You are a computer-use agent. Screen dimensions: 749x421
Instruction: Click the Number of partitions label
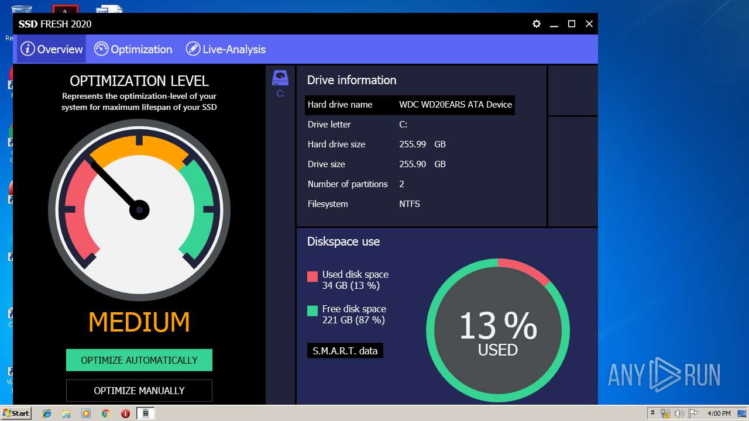point(348,184)
